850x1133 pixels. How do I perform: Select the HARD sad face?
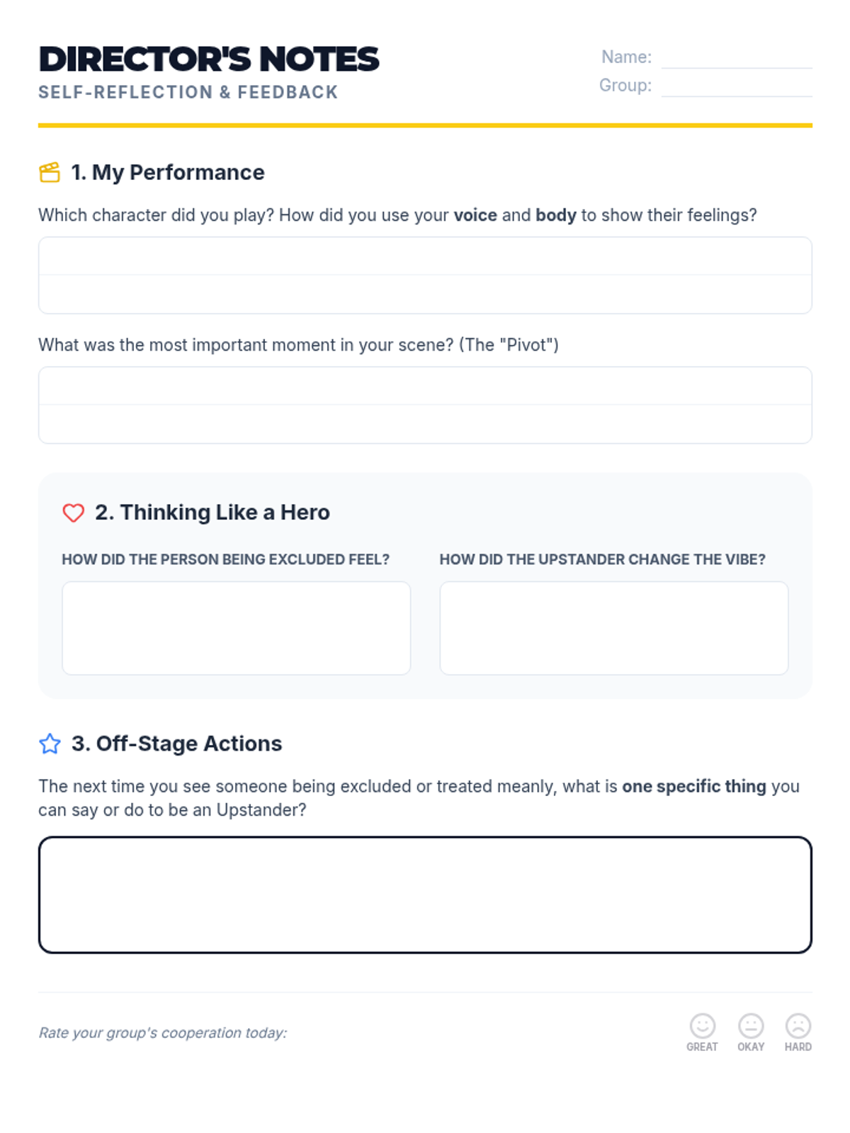[798, 1025]
